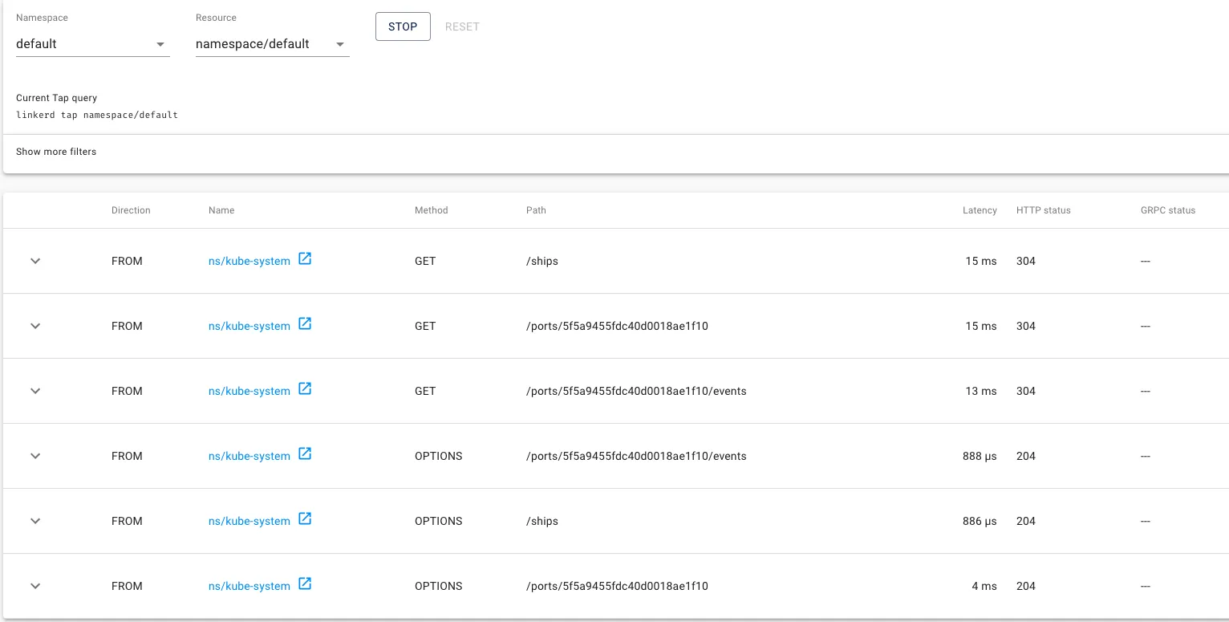Select the tap query text linkerd tap namespace/default
1229x622 pixels.
pos(97,115)
